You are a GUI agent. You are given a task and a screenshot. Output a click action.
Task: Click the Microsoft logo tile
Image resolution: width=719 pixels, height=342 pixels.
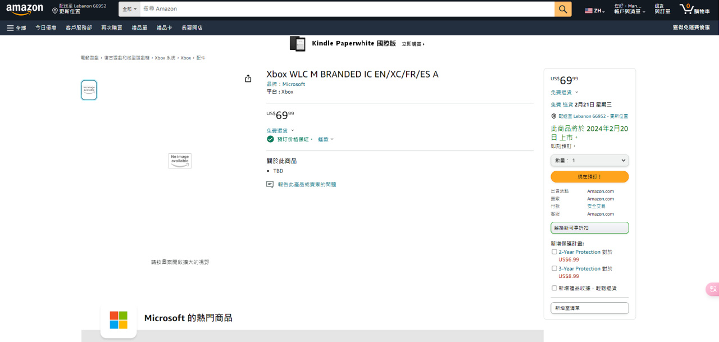pyautogui.click(x=119, y=320)
